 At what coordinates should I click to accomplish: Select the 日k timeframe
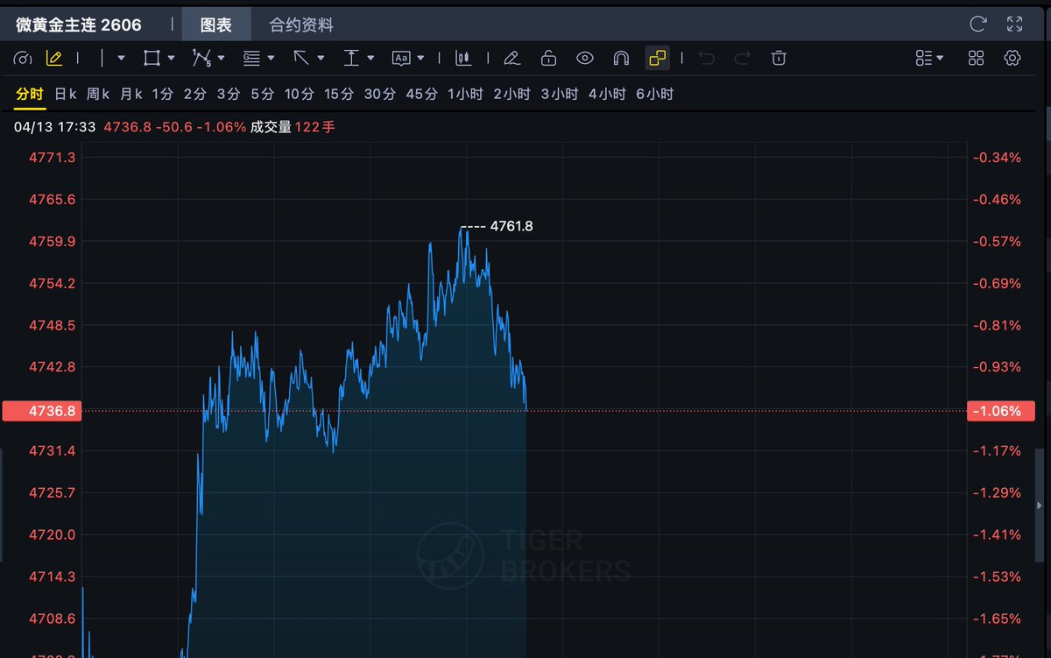(66, 94)
